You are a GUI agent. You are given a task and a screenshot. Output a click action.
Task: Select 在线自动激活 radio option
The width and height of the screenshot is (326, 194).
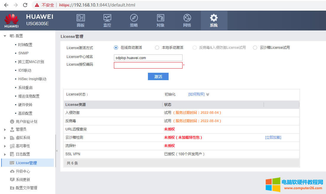pos(116,48)
